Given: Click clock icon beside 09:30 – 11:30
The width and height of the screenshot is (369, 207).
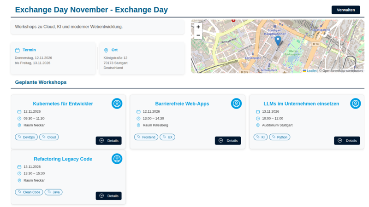Looking at the screenshot, I should (x=19, y=119).
